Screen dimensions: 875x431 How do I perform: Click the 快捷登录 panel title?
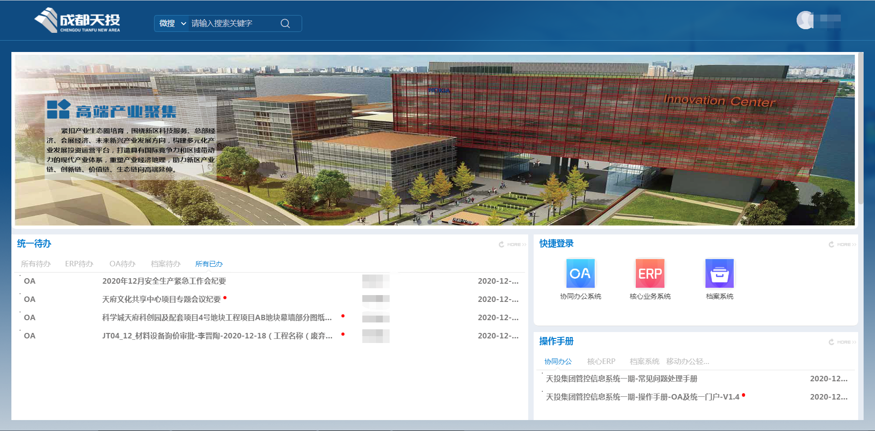pyautogui.click(x=556, y=244)
